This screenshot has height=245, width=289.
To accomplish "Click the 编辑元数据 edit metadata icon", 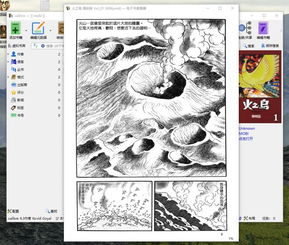I will click(x=38, y=28).
